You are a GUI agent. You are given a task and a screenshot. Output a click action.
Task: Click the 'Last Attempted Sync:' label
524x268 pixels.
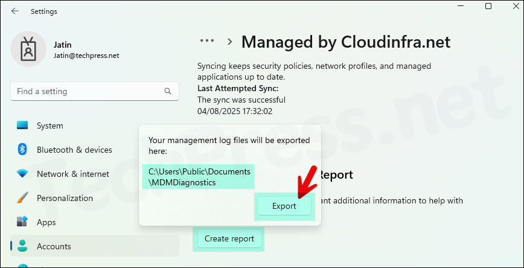[238, 89]
